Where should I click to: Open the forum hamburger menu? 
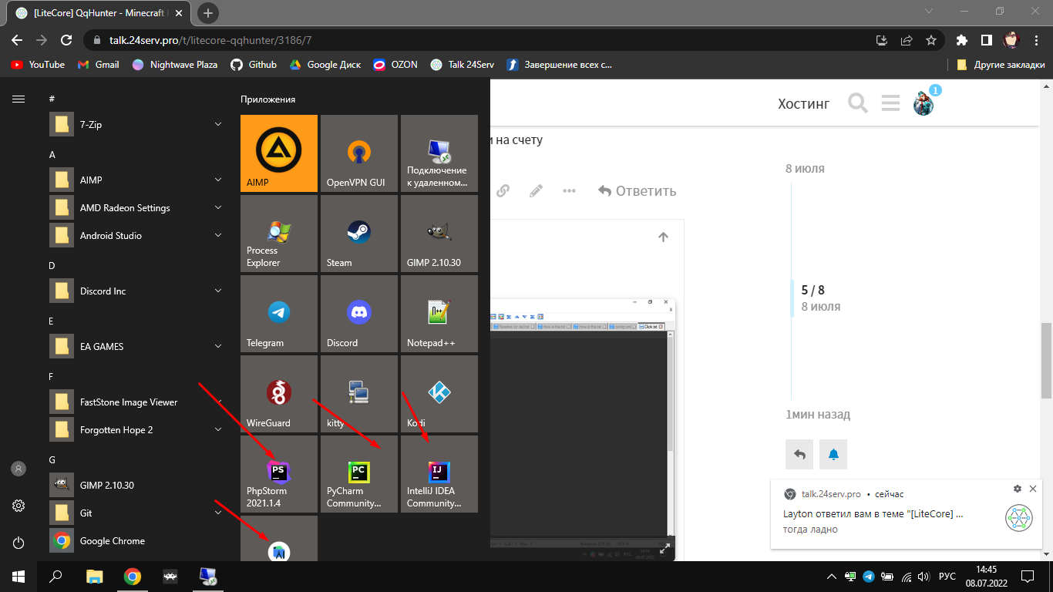[x=890, y=103]
